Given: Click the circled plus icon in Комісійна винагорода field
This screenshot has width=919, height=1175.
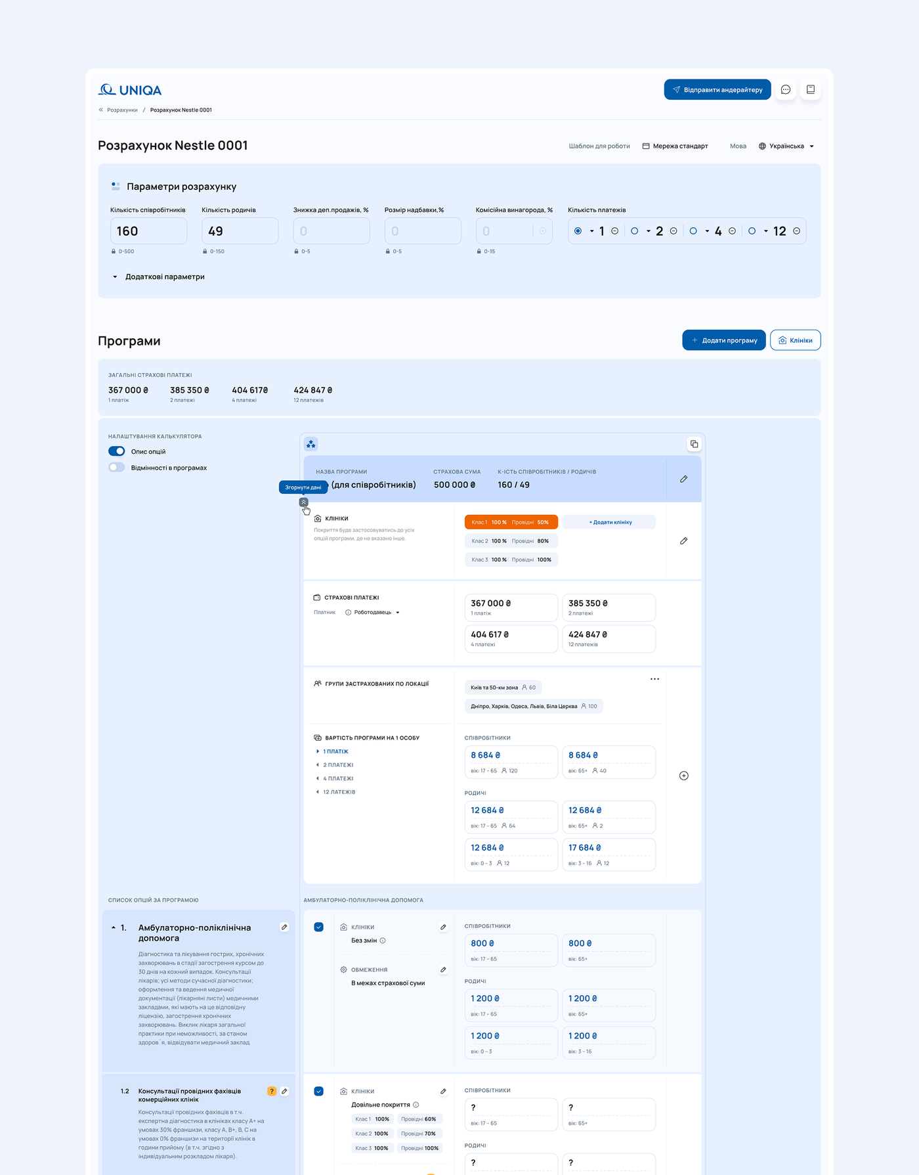Looking at the screenshot, I should (x=543, y=231).
